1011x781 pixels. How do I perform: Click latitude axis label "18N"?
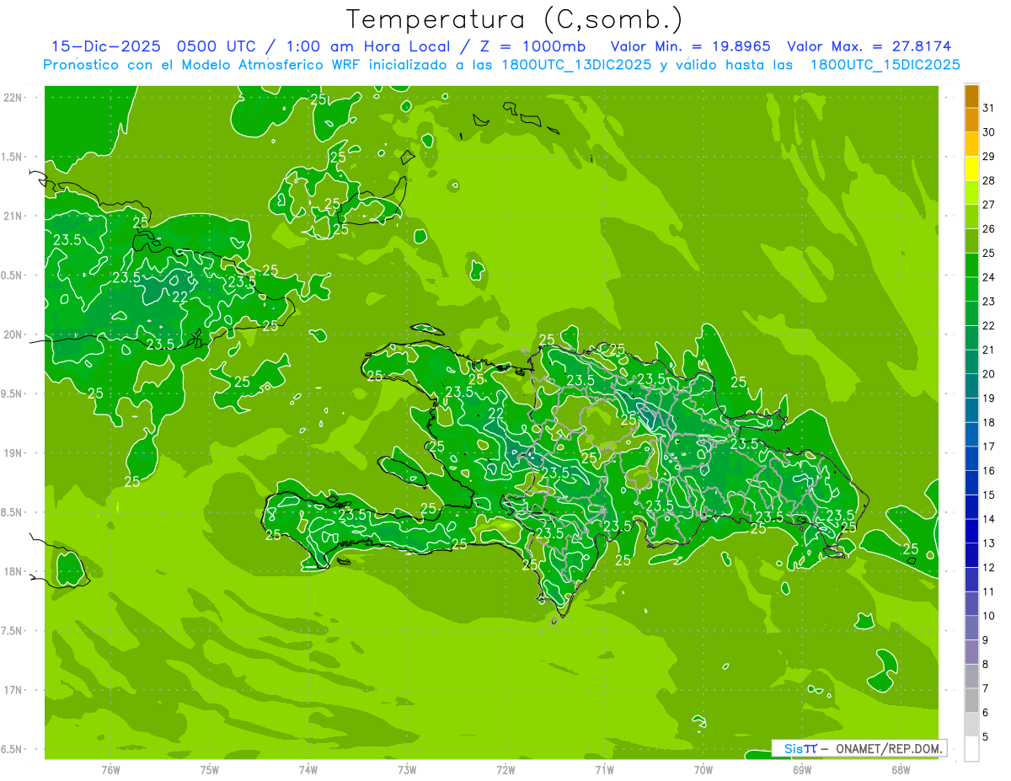tap(14, 571)
